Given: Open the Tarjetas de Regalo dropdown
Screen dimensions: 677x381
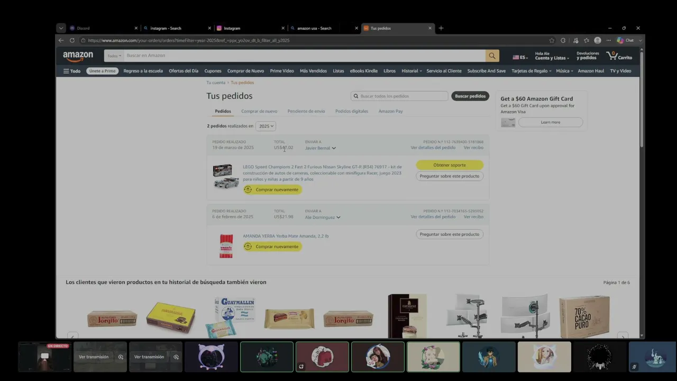Looking at the screenshot, I should 531,71.
